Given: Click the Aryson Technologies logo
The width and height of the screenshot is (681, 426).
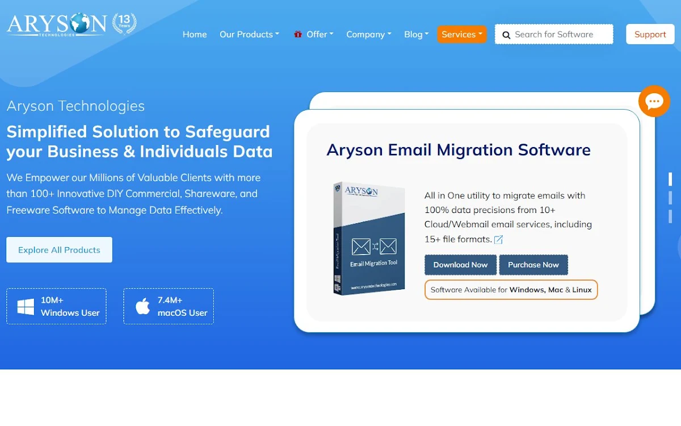Looking at the screenshot, I should pos(56,24).
